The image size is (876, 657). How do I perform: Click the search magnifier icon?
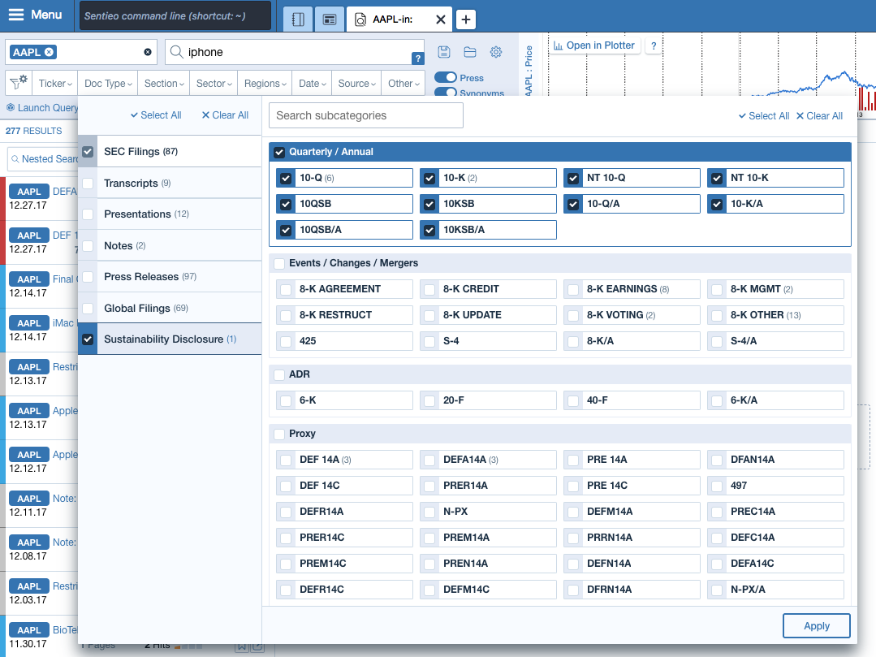[x=176, y=52]
